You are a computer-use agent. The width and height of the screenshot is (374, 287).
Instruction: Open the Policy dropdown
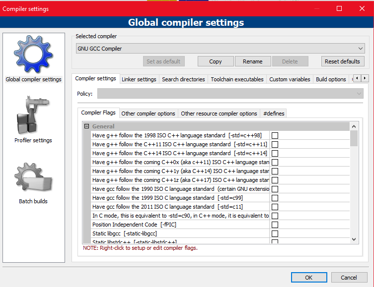coord(230,94)
